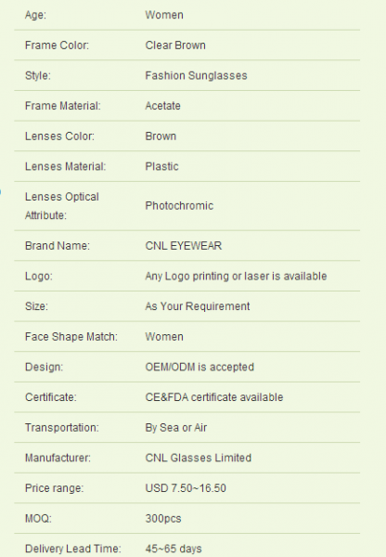The image size is (386, 557).
Task: Select the Clear Brown value text
Action: pos(175,45)
